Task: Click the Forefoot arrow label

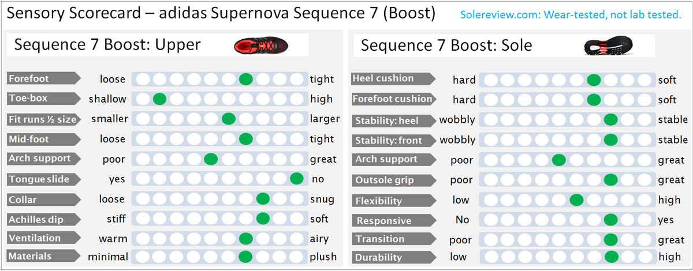Action: click(x=44, y=78)
